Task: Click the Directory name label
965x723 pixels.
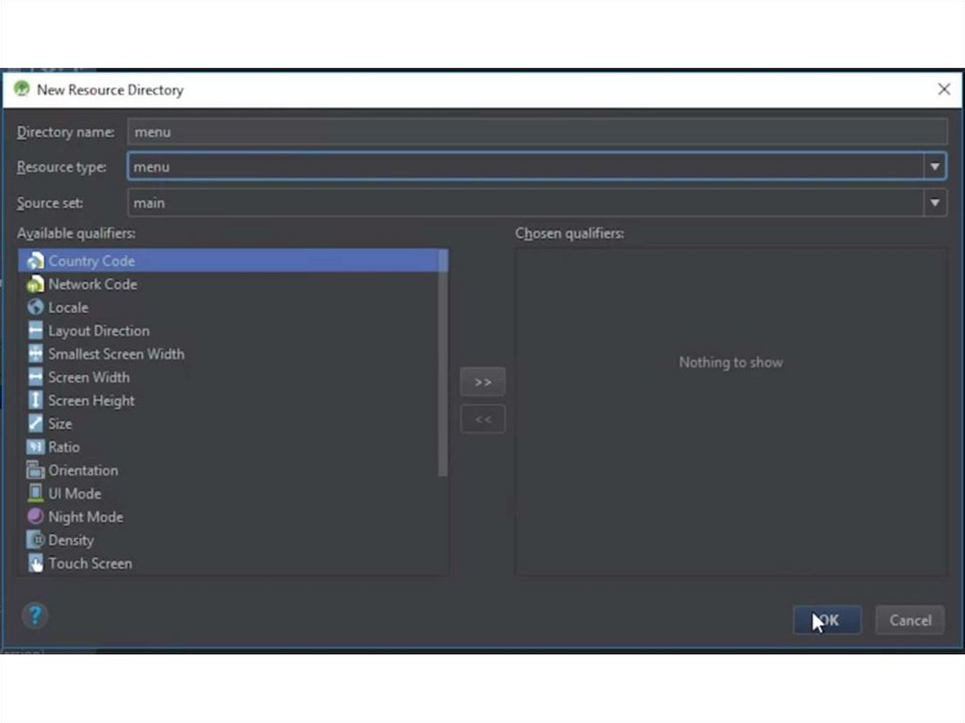Action: (x=66, y=132)
